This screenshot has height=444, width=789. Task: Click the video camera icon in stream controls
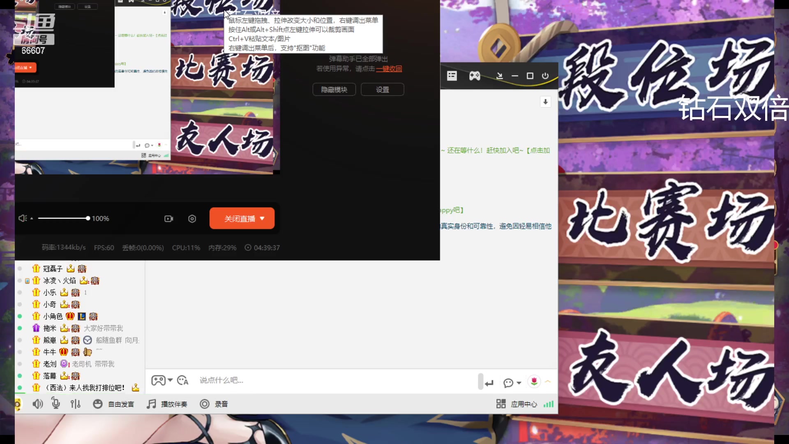(168, 219)
